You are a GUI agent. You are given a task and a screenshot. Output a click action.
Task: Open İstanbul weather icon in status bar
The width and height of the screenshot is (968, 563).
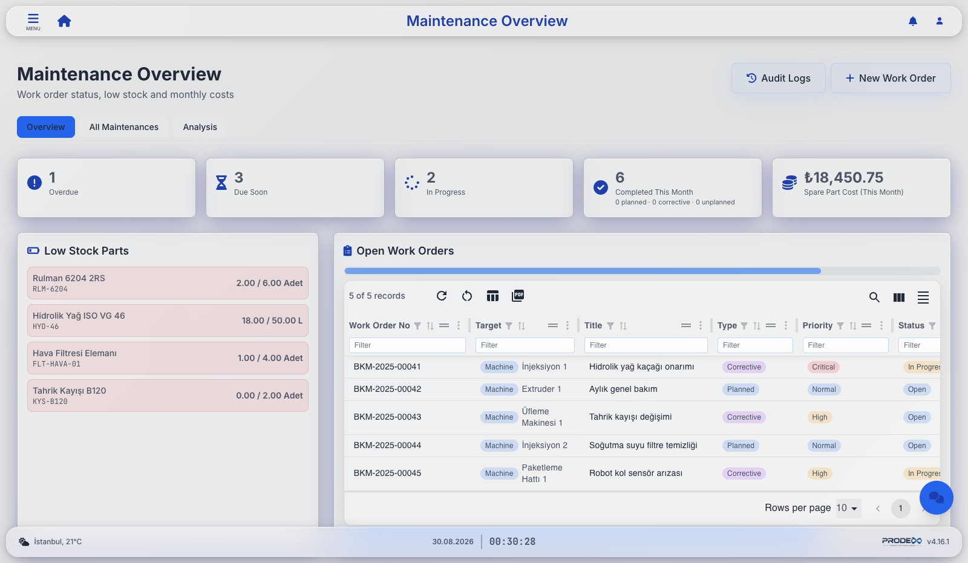(24, 542)
